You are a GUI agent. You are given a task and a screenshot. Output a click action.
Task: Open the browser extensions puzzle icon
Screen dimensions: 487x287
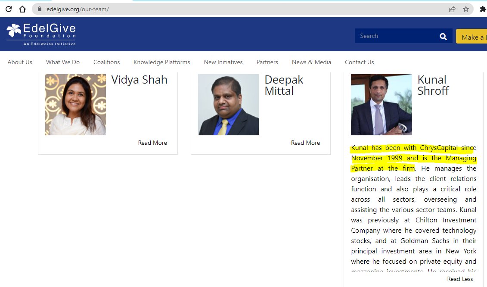coord(483,9)
